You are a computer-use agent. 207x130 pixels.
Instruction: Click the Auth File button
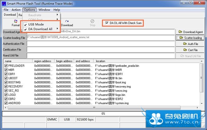(190, 44)
